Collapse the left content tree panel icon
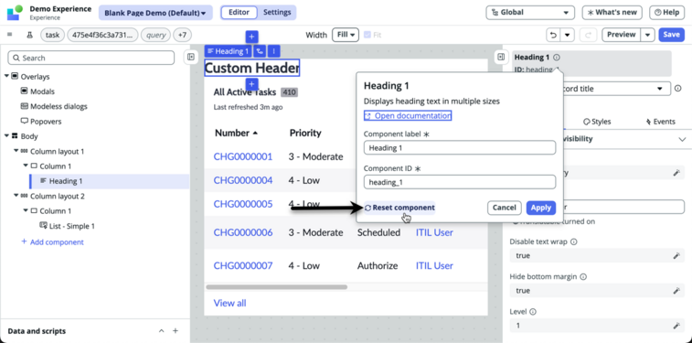This screenshot has width=692, height=343. tap(191, 57)
